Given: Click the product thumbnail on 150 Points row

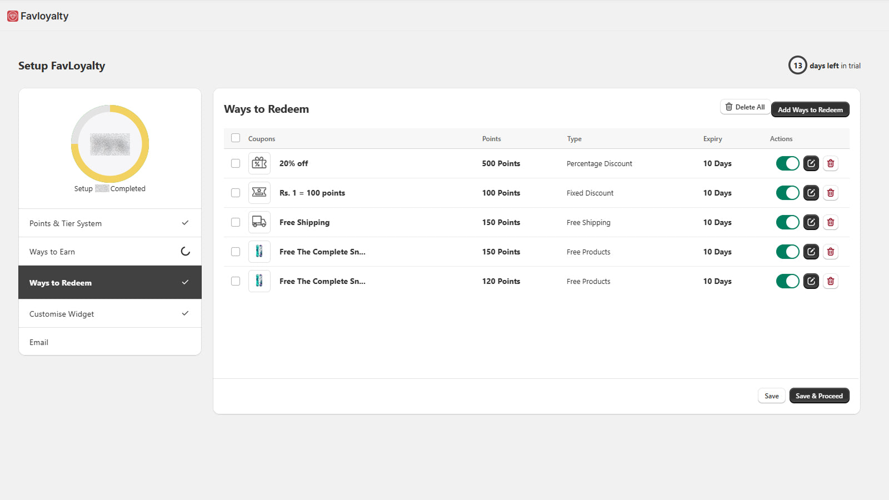Looking at the screenshot, I should point(259,251).
